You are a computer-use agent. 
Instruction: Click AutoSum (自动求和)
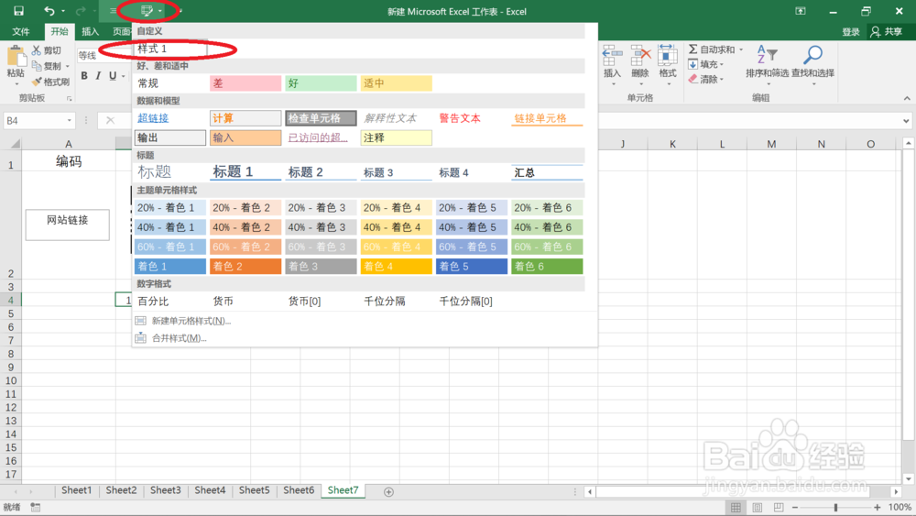712,49
